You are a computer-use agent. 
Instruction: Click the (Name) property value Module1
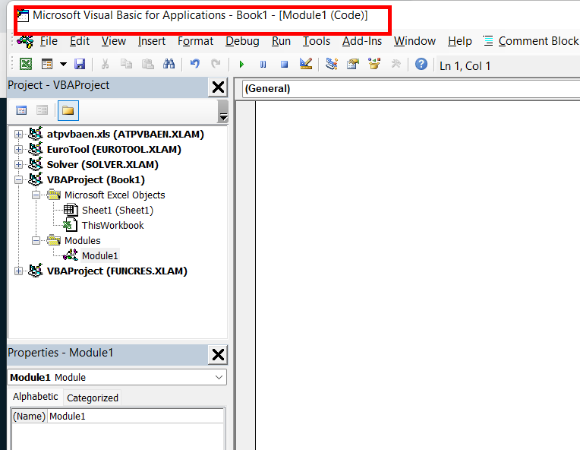pyautogui.click(x=136, y=417)
